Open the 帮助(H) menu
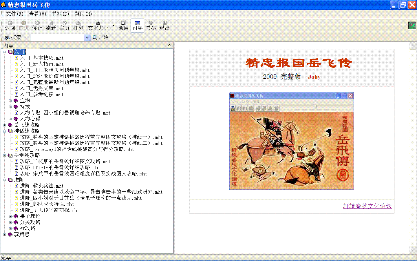This screenshot has width=417, height=261. [83, 14]
